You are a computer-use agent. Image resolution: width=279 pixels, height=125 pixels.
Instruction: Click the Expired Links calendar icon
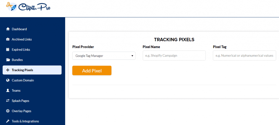point(8,49)
